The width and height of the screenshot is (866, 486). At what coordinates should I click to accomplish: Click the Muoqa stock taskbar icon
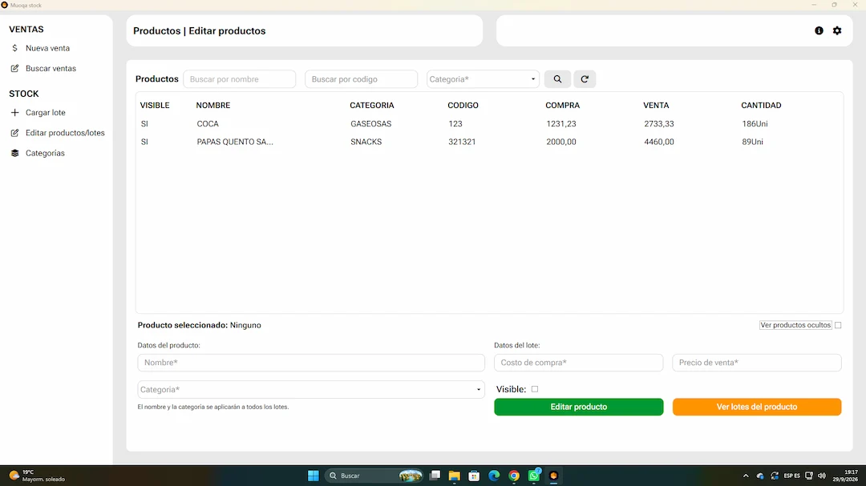click(553, 476)
